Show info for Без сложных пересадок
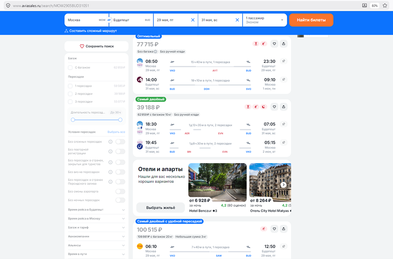Image resolution: width=393 pixels, height=259 pixels. (110, 142)
